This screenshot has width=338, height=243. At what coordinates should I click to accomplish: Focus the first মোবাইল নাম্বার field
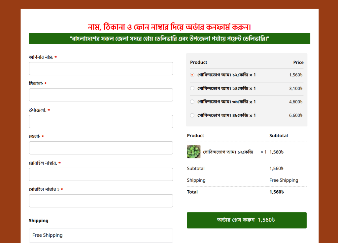(x=101, y=175)
